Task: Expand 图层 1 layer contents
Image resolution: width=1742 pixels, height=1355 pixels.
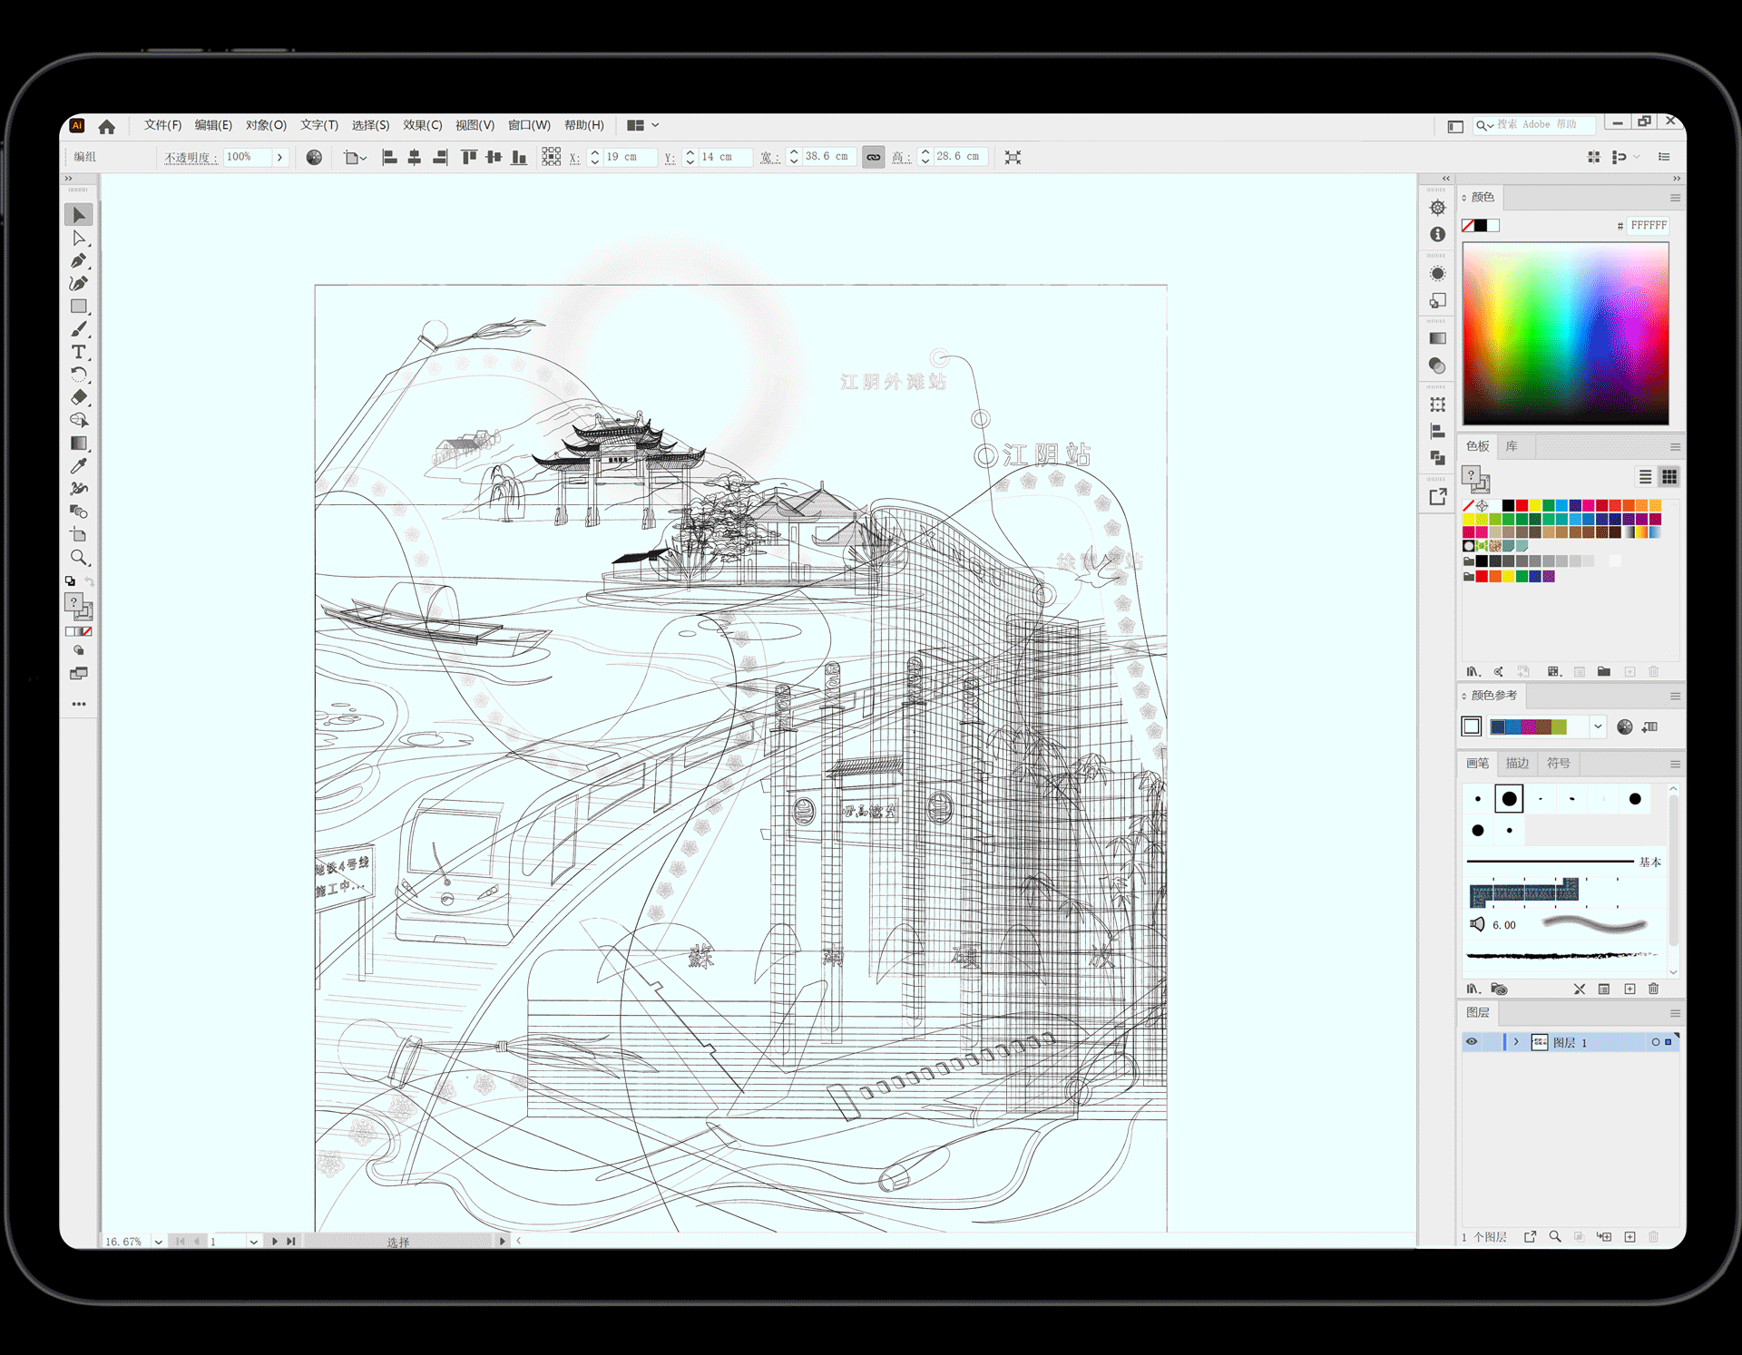Action: click(1516, 1042)
